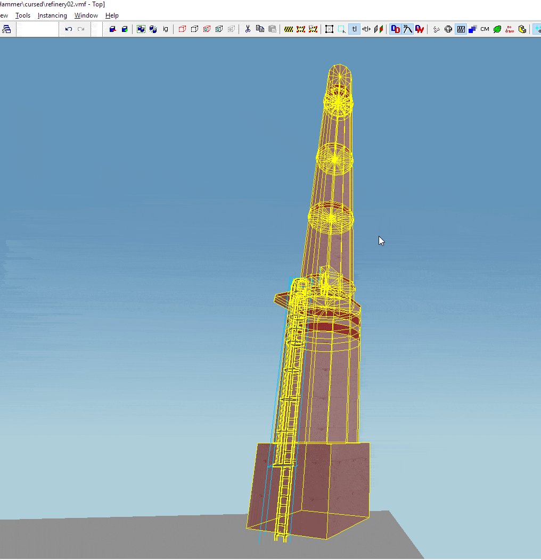Click the yellow block icon
Screen dimensions: 541x560
coord(522,29)
